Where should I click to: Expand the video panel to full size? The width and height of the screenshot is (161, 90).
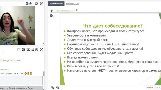click(x=41, y=4)
